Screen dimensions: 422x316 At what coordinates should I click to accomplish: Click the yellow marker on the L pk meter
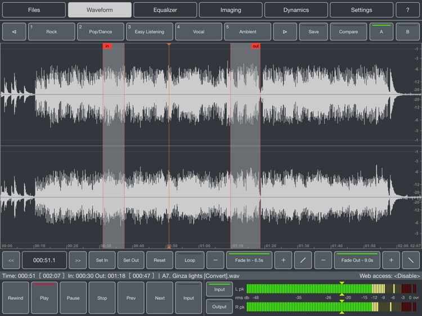[342, 283]
